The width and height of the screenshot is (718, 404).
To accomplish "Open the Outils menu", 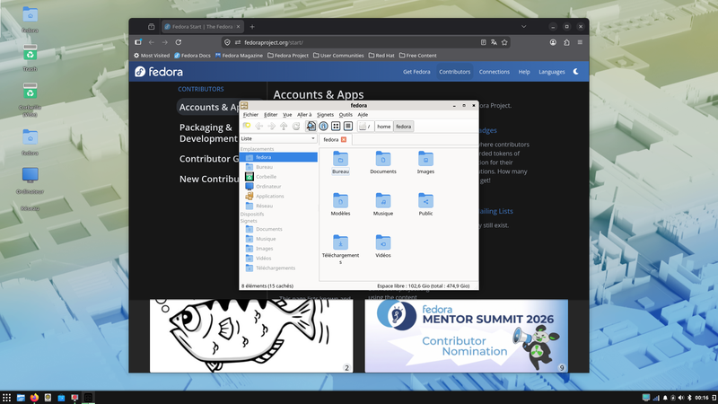I will (x=346, y=115).
